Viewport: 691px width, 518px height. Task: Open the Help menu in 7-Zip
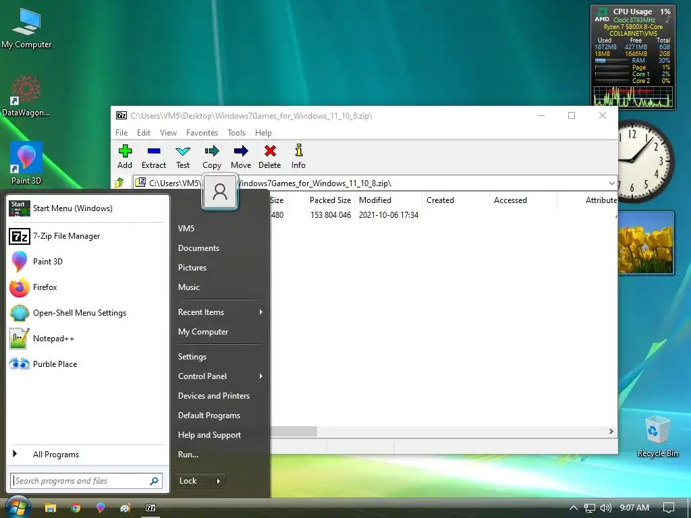coord(263,133)
